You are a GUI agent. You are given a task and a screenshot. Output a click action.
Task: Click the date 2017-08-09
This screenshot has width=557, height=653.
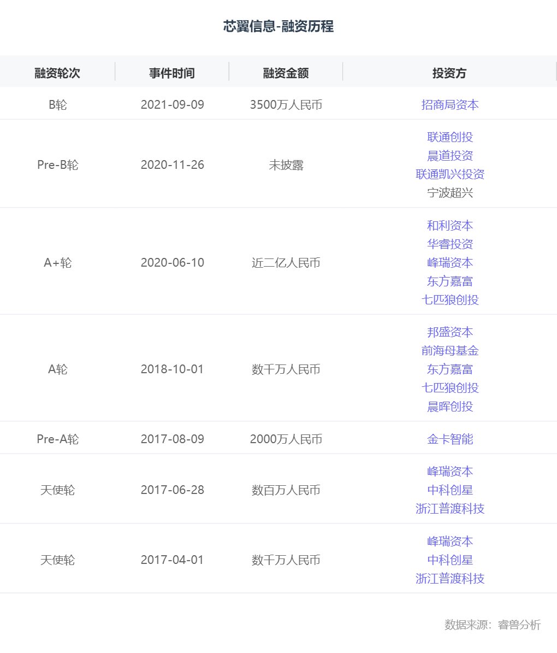click(x=173, y=439)
